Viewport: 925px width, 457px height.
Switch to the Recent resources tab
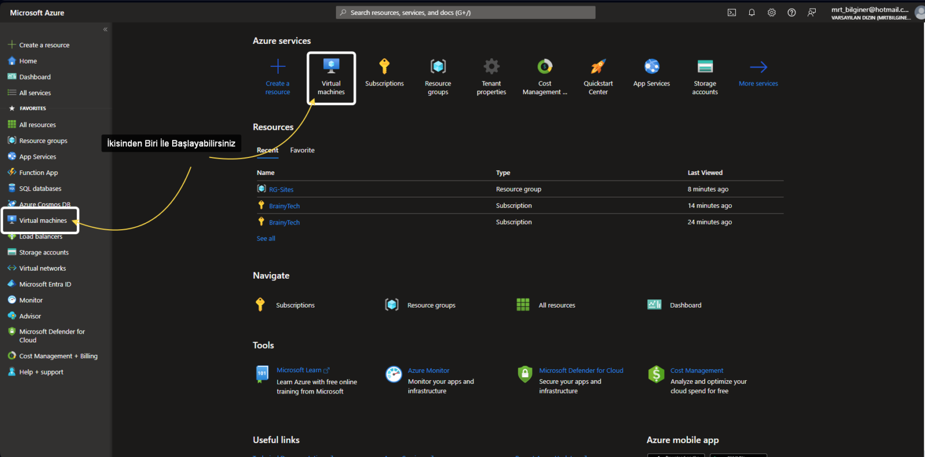click(268, 150)
